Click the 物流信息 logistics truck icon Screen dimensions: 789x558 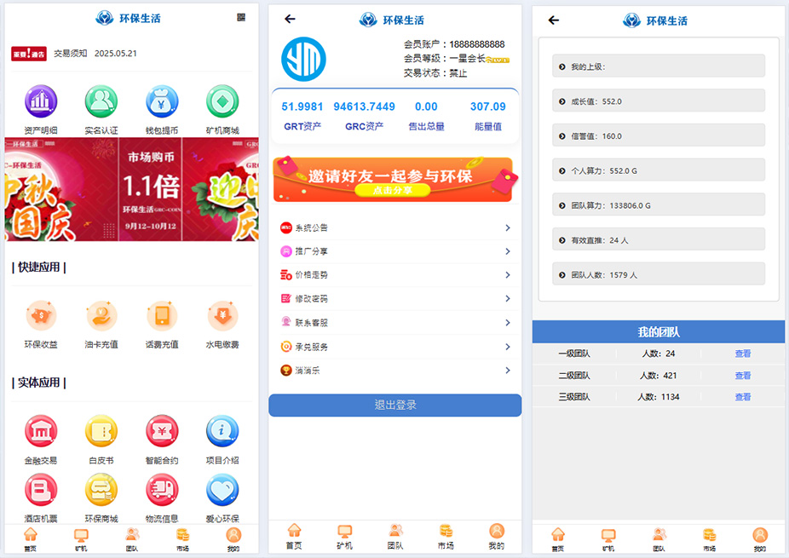tap(162, 491)
